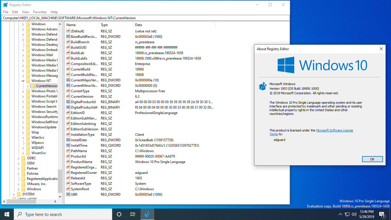Click Registry Editor title bar app icon
This screenshot has width=391, height=220.
(x=5, y=5)
